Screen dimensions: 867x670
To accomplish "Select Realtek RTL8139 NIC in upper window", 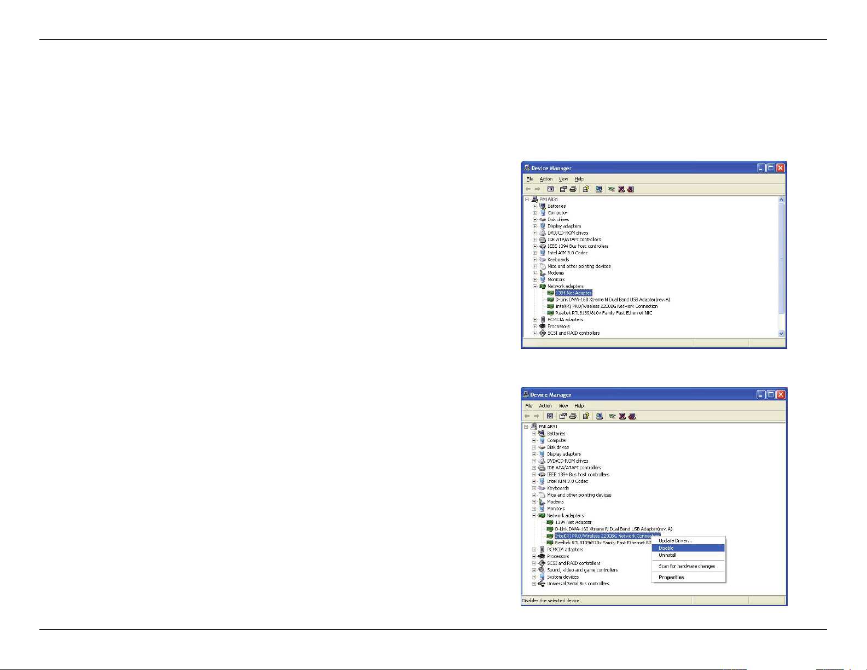I will click(x=603, y=313).
